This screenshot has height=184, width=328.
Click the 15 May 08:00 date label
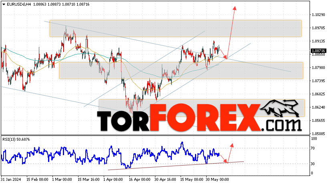click(x=191, y=180)
